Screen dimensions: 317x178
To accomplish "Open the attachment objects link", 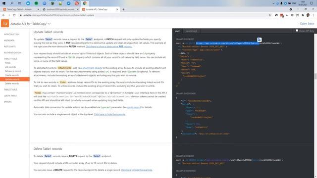I will click(92, 68).
